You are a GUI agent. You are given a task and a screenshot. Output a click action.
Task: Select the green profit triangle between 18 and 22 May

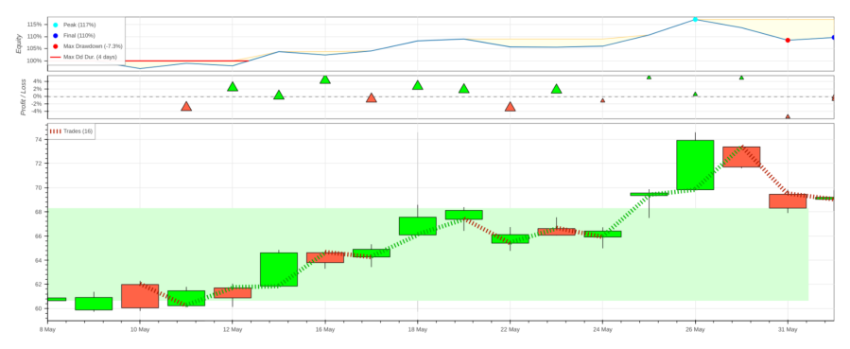click(464, 88)
